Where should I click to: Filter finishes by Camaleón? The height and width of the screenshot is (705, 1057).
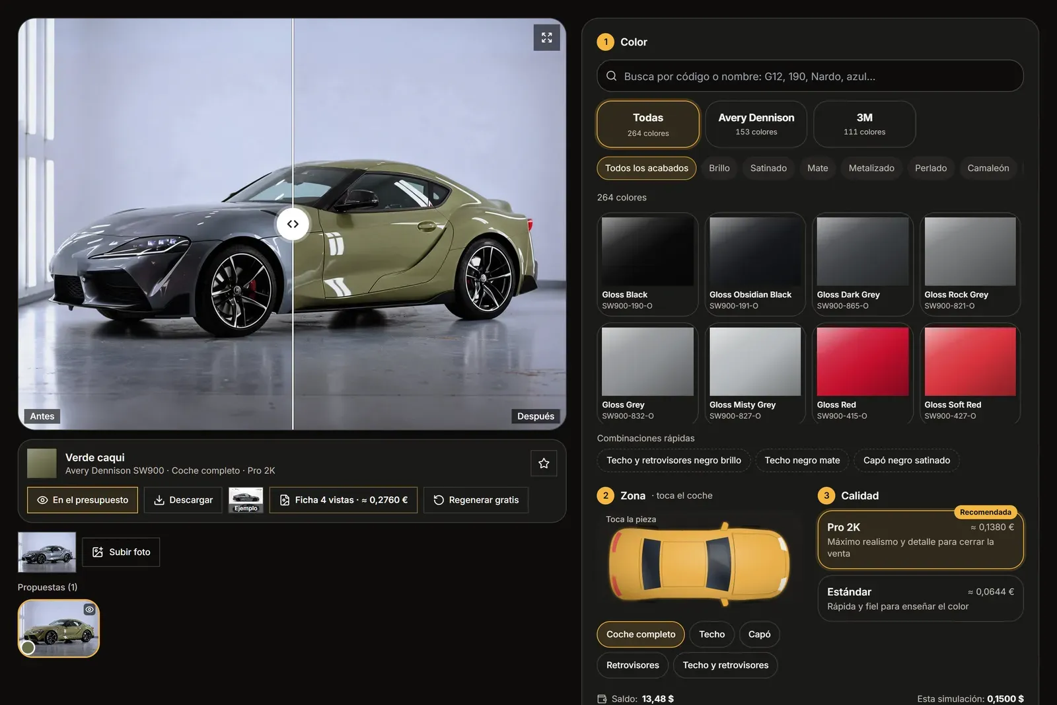[x=988, y=168]
